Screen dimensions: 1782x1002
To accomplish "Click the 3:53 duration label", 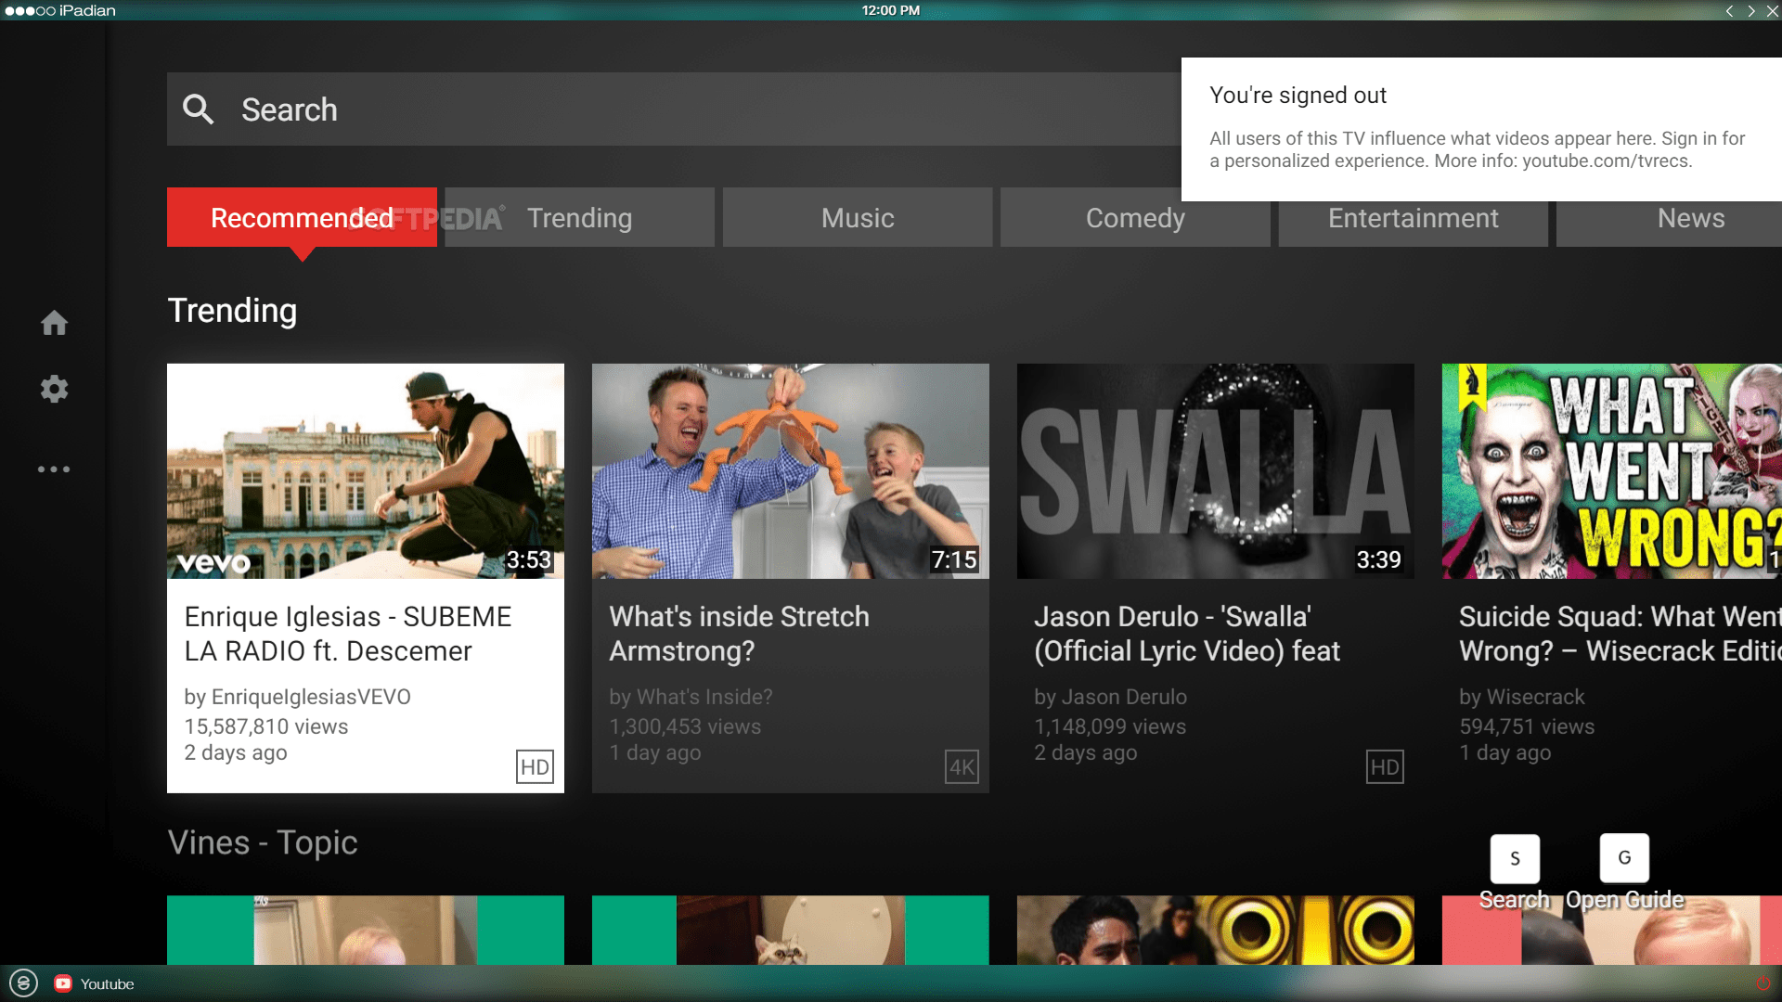I will tap(528, 560).
